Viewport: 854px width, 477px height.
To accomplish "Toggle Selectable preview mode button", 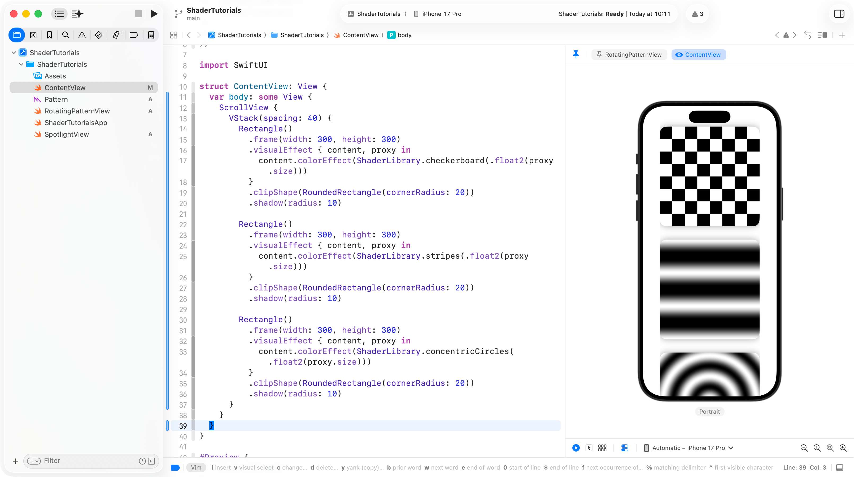I will [589, 448].
